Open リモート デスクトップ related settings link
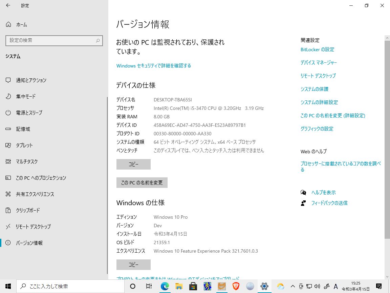The width and height of the screenshot is (390, 293). tap(318, 76)
